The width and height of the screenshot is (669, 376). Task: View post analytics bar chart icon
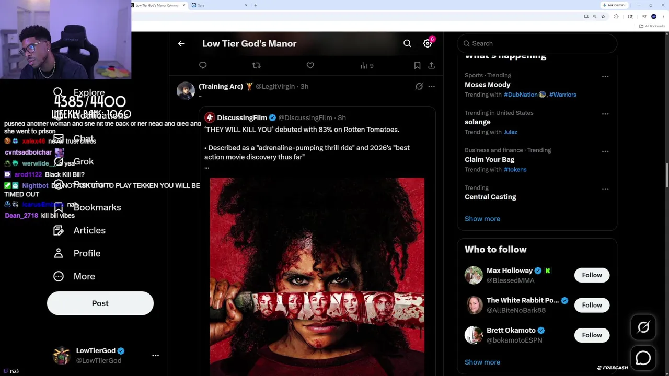367,65
